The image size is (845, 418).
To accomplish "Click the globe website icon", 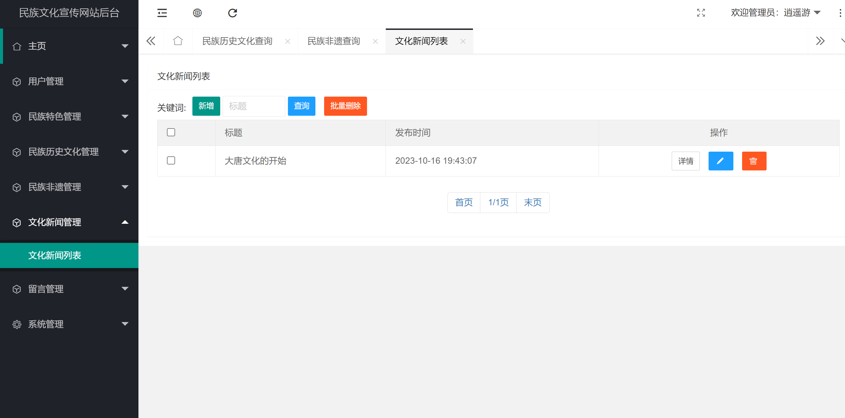I will pyautogui.click(x=197, y=13).
